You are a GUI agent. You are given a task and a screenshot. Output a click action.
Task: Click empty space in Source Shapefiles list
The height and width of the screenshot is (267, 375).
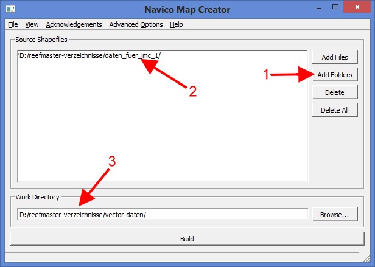[163, 134]
